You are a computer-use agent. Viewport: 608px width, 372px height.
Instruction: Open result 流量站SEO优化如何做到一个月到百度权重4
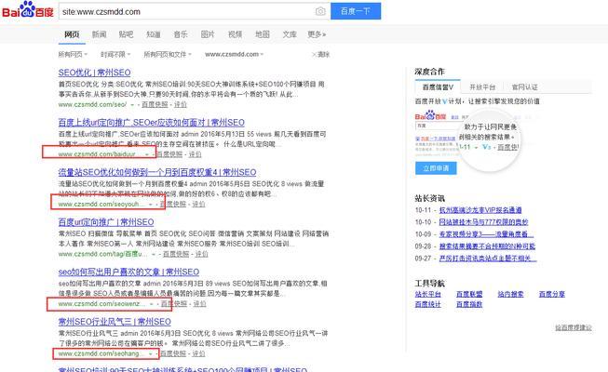(157, 172)
